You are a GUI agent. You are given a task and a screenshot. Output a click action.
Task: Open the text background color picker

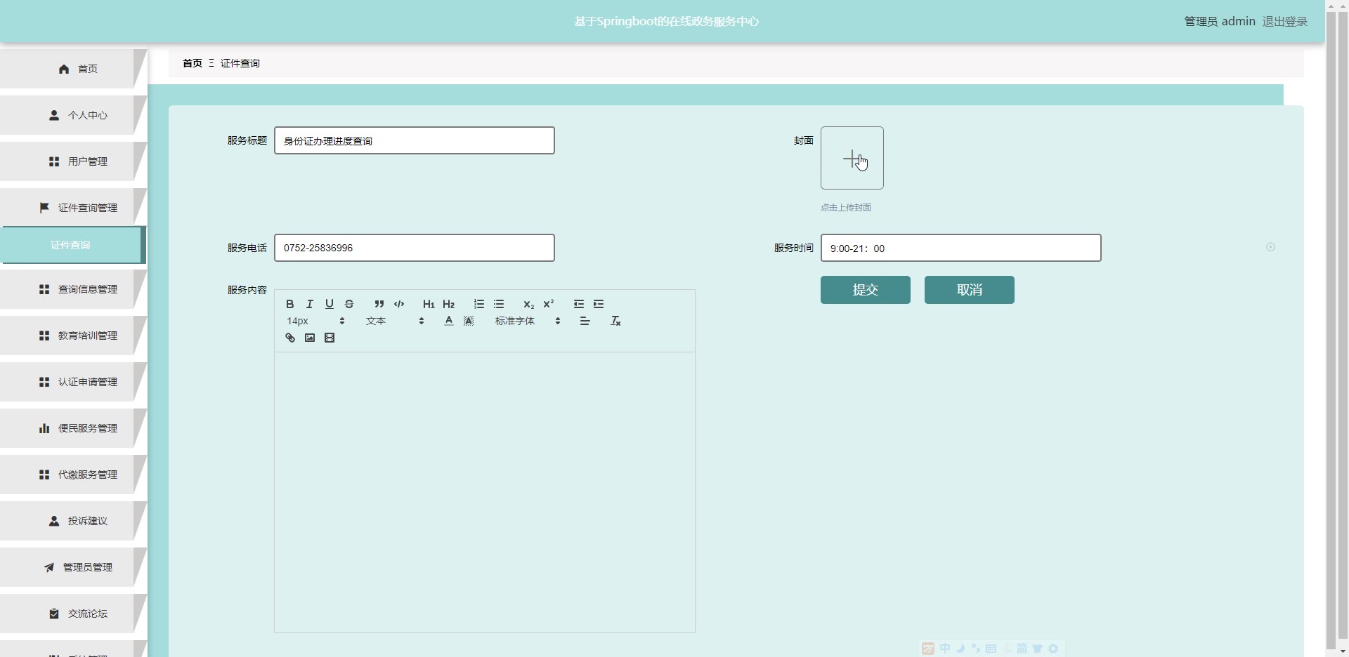(x=469, y=321)
